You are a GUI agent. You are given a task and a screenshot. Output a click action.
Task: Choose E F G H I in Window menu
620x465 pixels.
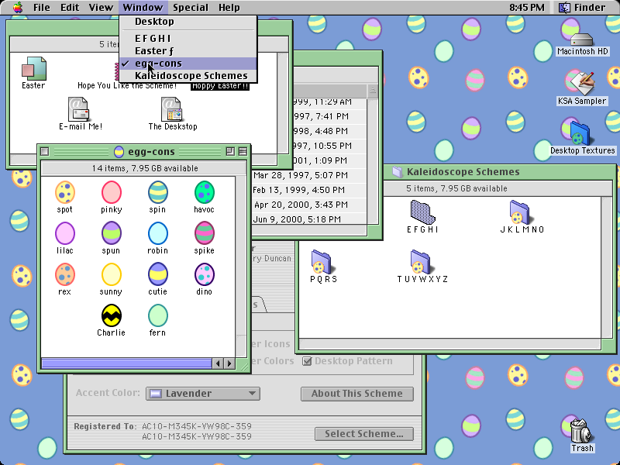tap(188, 38)
